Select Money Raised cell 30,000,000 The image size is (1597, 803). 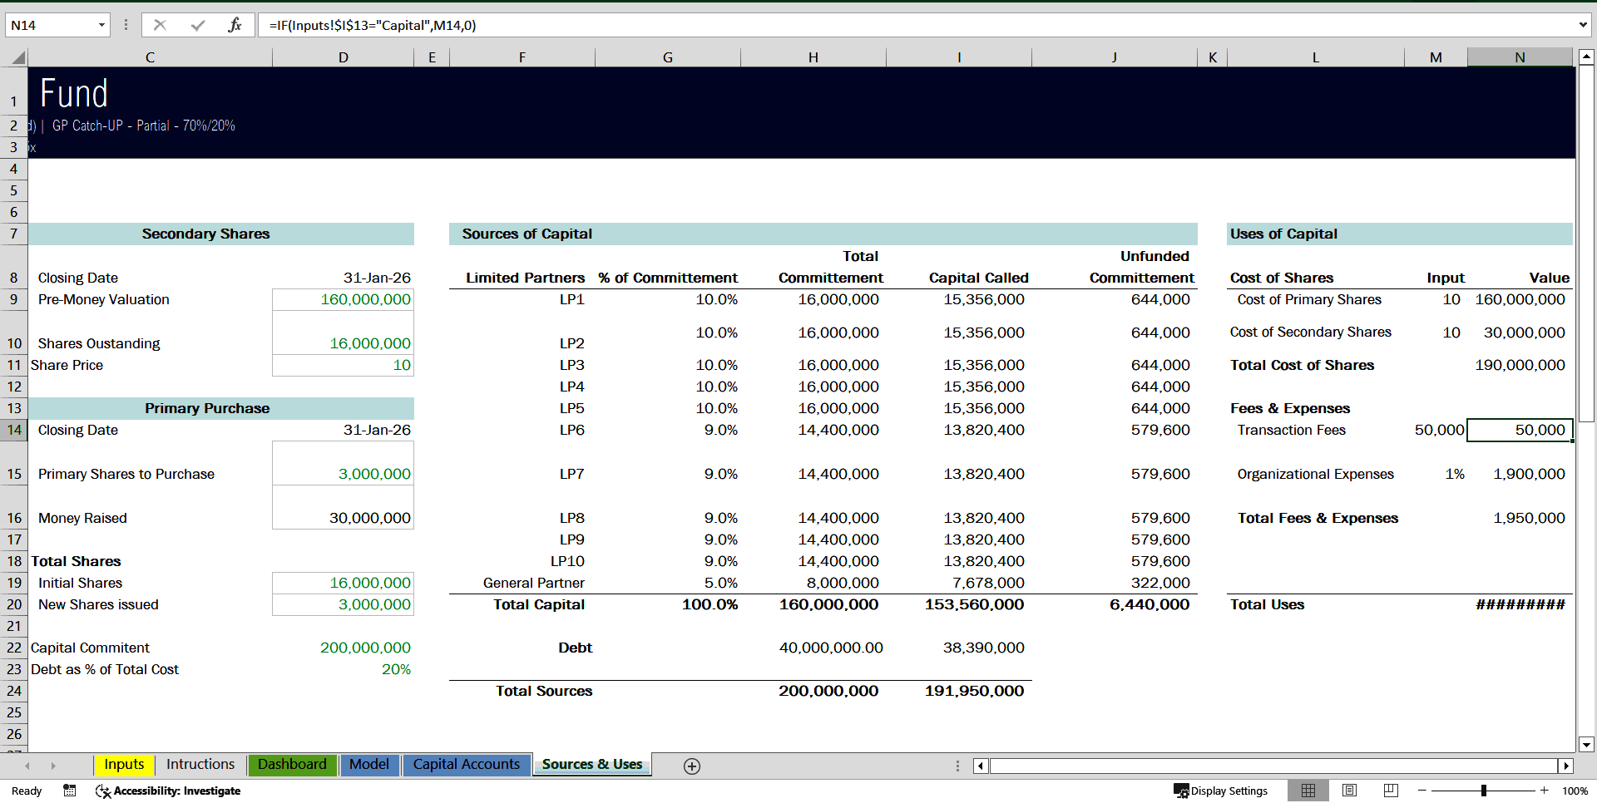tap(343, 507)
